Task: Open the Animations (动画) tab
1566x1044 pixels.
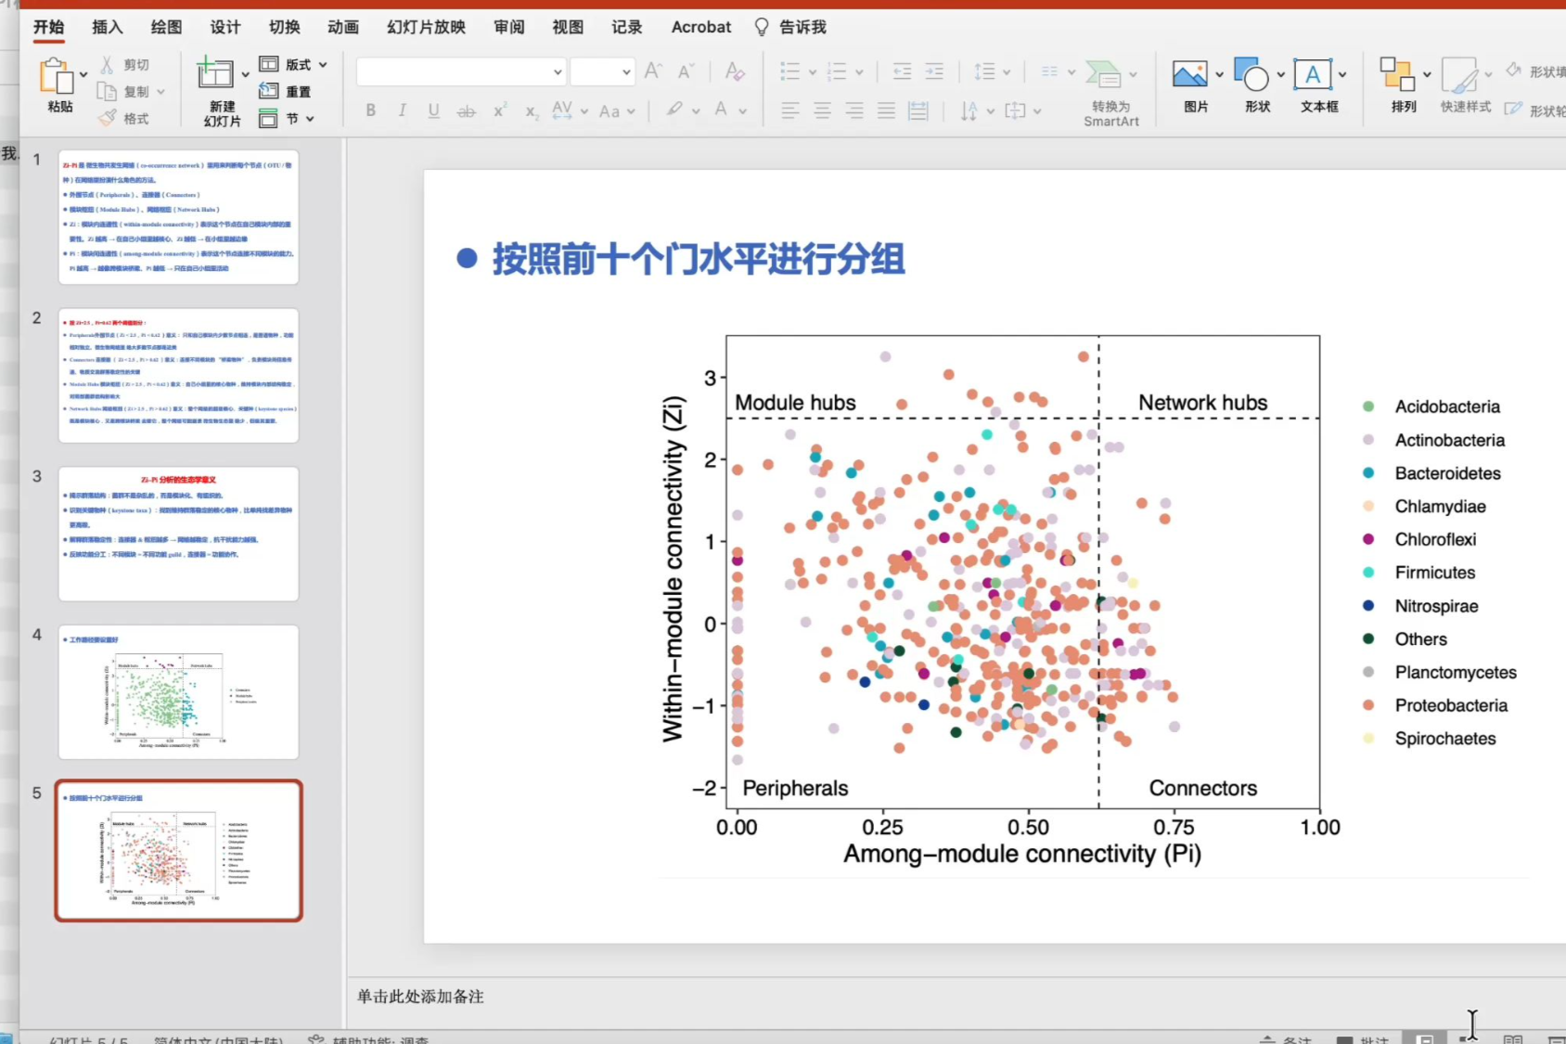Action: [x=343, y=27]
